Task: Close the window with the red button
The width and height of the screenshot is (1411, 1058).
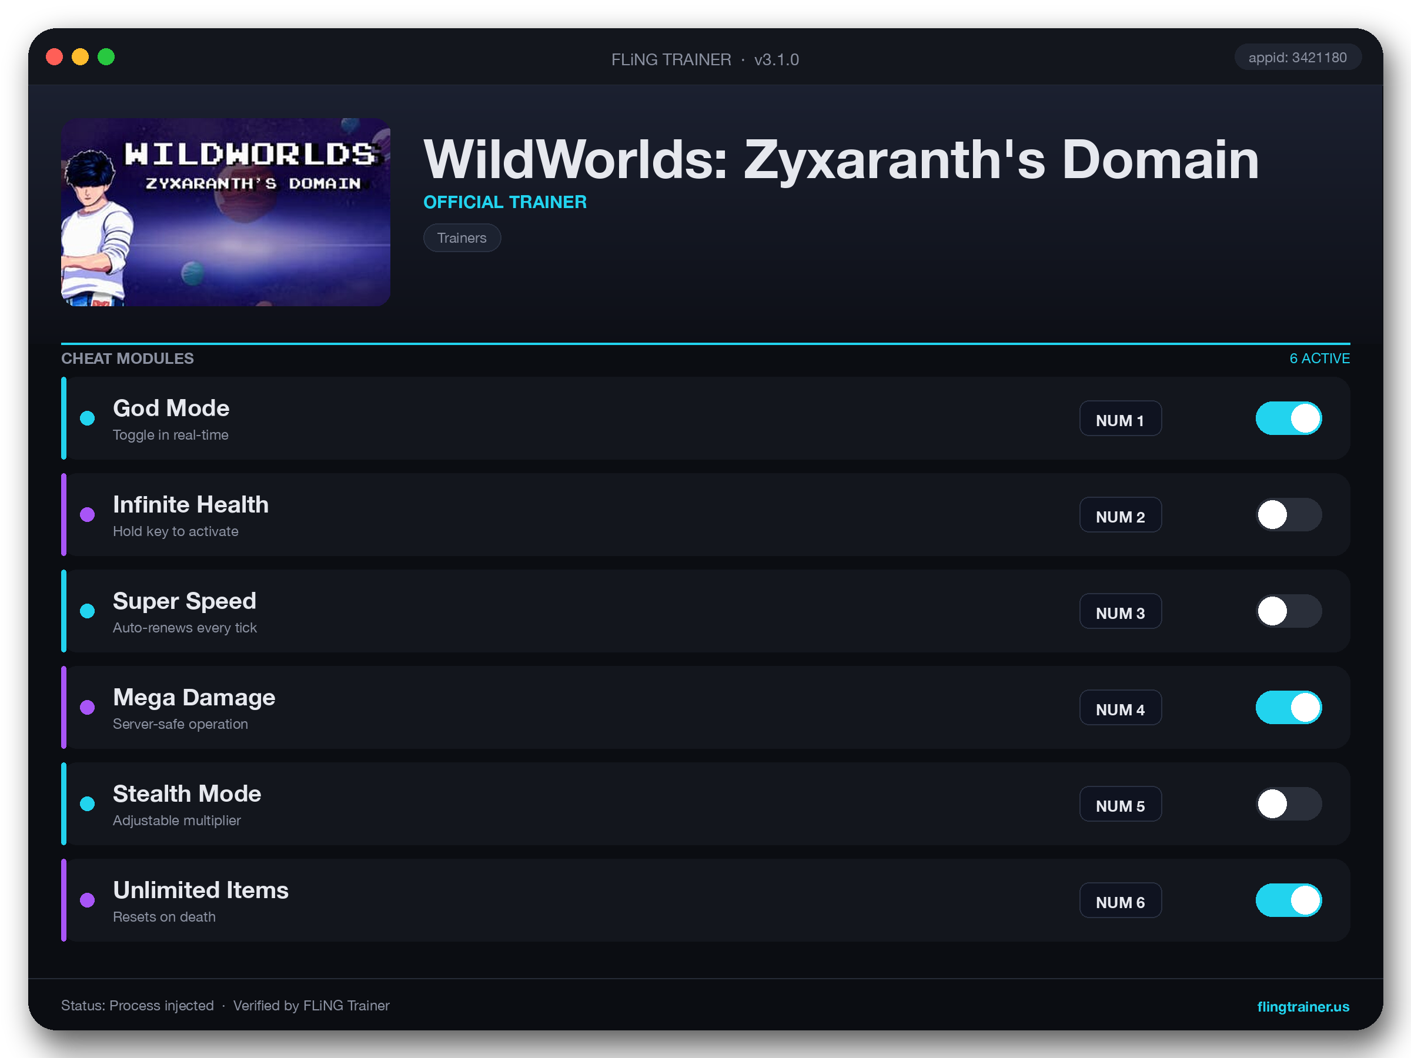Action: (x=54, y=58)
